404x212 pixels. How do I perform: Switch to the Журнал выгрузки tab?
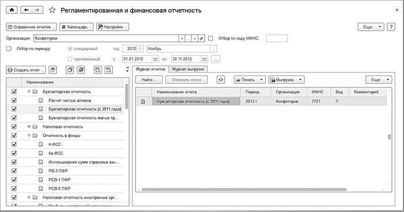pos(188,69)
